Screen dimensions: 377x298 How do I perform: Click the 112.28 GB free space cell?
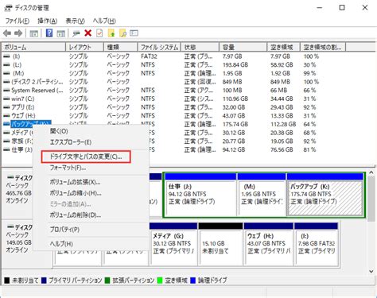283,124
